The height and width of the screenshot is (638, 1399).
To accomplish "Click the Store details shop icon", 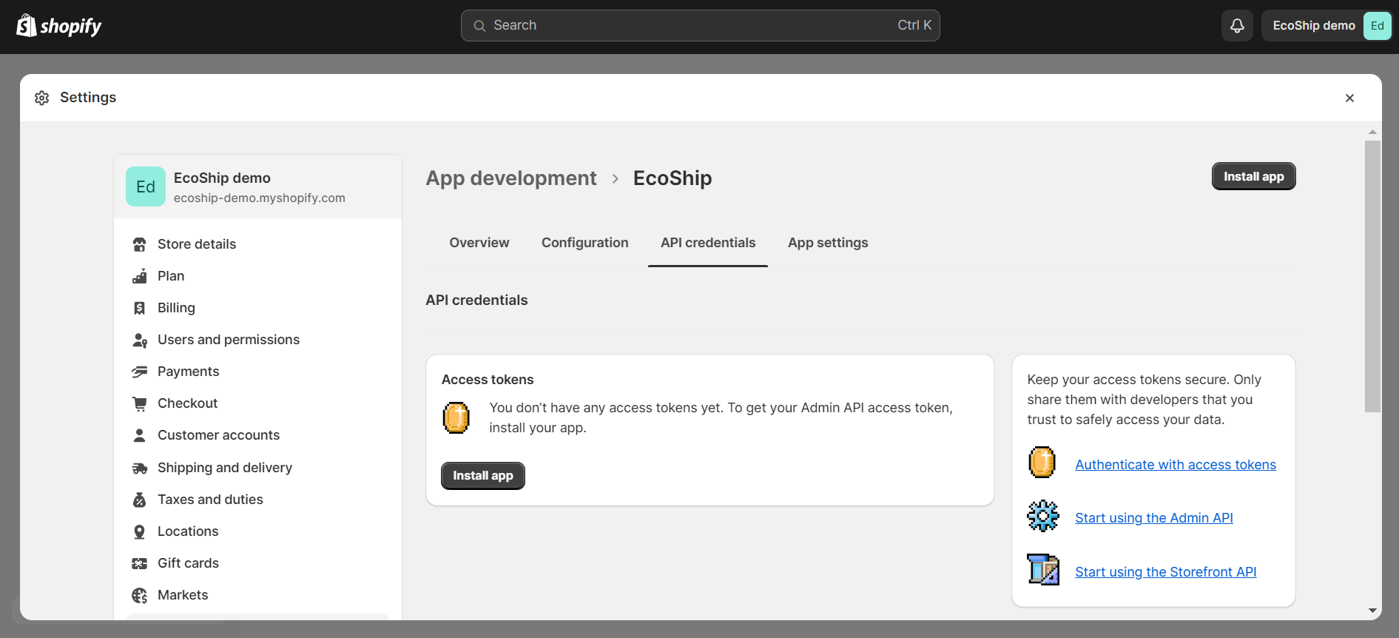I will tap(139, 244).
